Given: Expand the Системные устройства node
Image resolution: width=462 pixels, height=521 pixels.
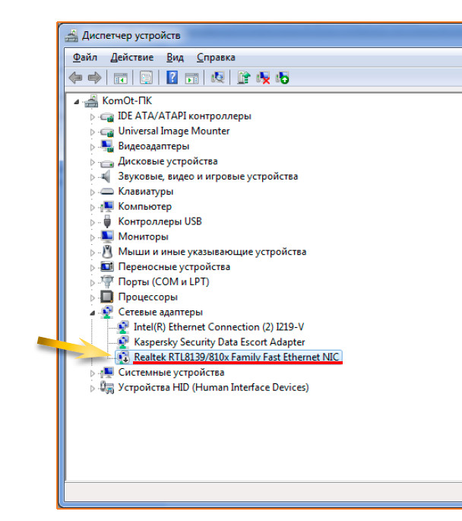Looking at the screenshot, I should click(93, 373).
